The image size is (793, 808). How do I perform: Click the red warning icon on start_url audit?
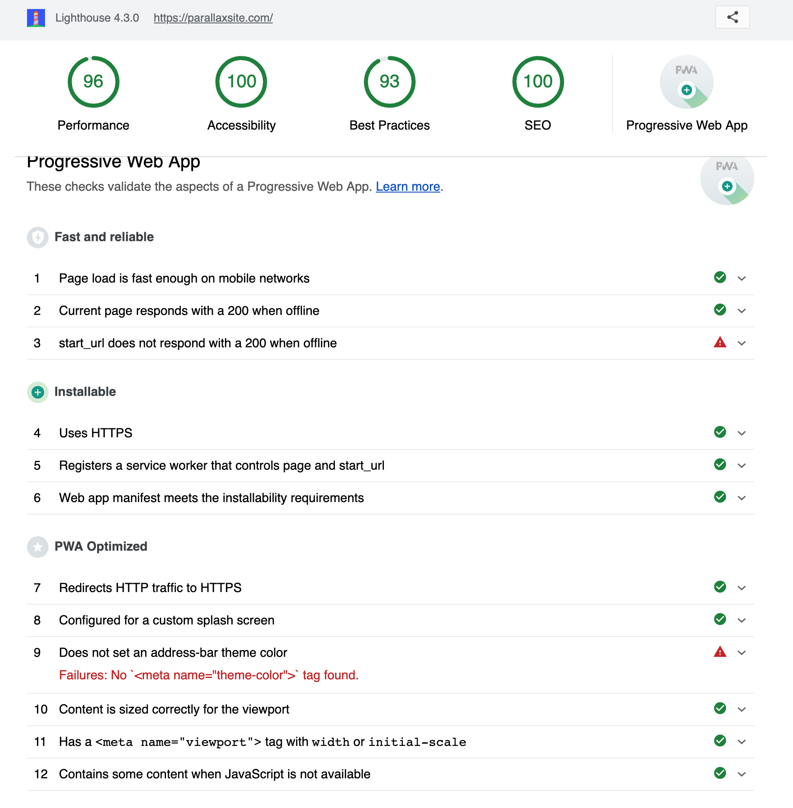[x=720, y=342]
